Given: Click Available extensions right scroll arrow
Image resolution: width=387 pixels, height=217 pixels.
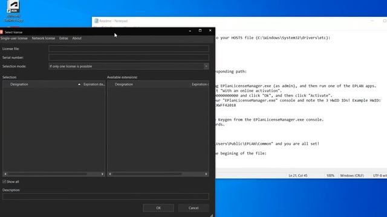Looking at the screenshot, I should 206,174.
